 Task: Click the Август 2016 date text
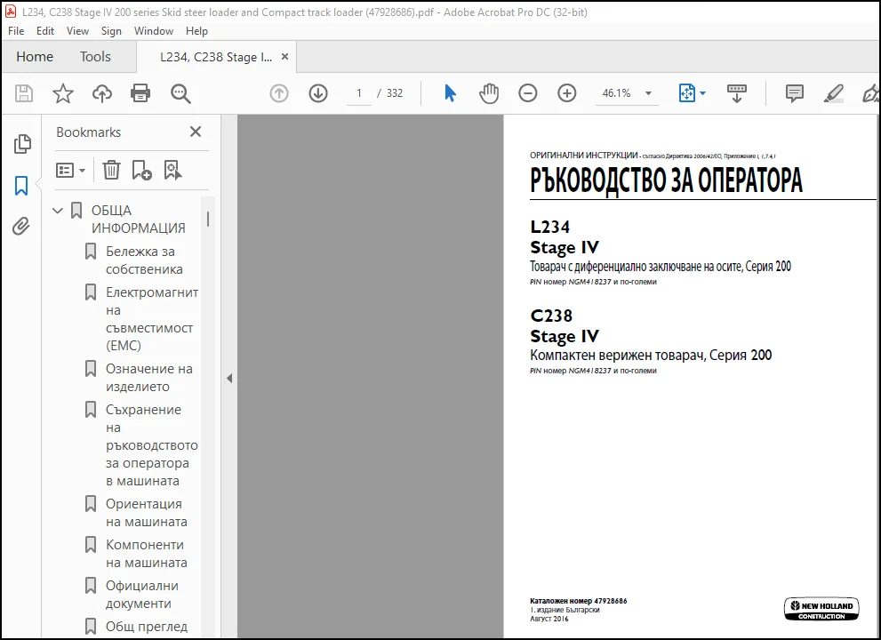[549, 619]
